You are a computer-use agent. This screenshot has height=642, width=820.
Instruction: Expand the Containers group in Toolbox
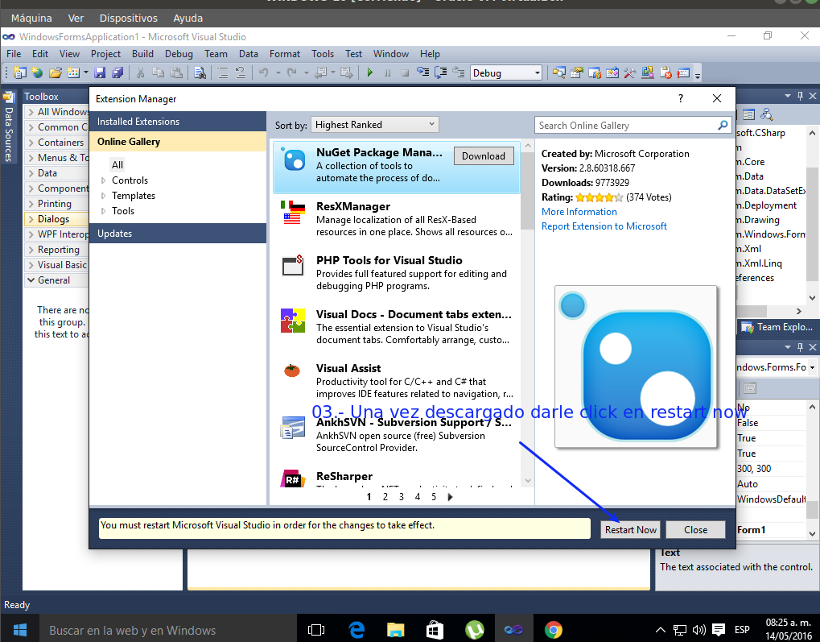[x=31, y=143]
